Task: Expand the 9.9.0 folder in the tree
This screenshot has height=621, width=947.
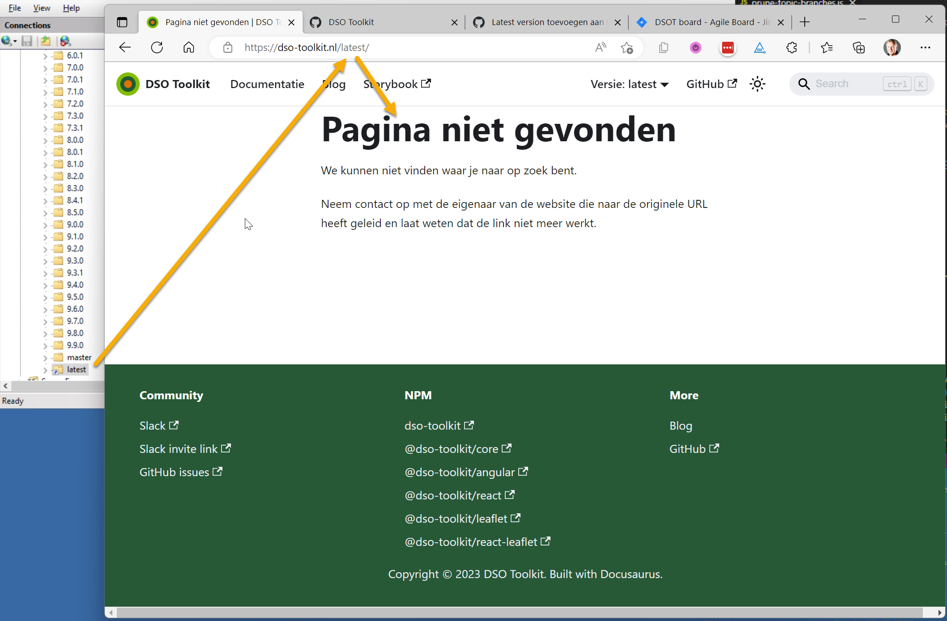Action: (45, 345)
